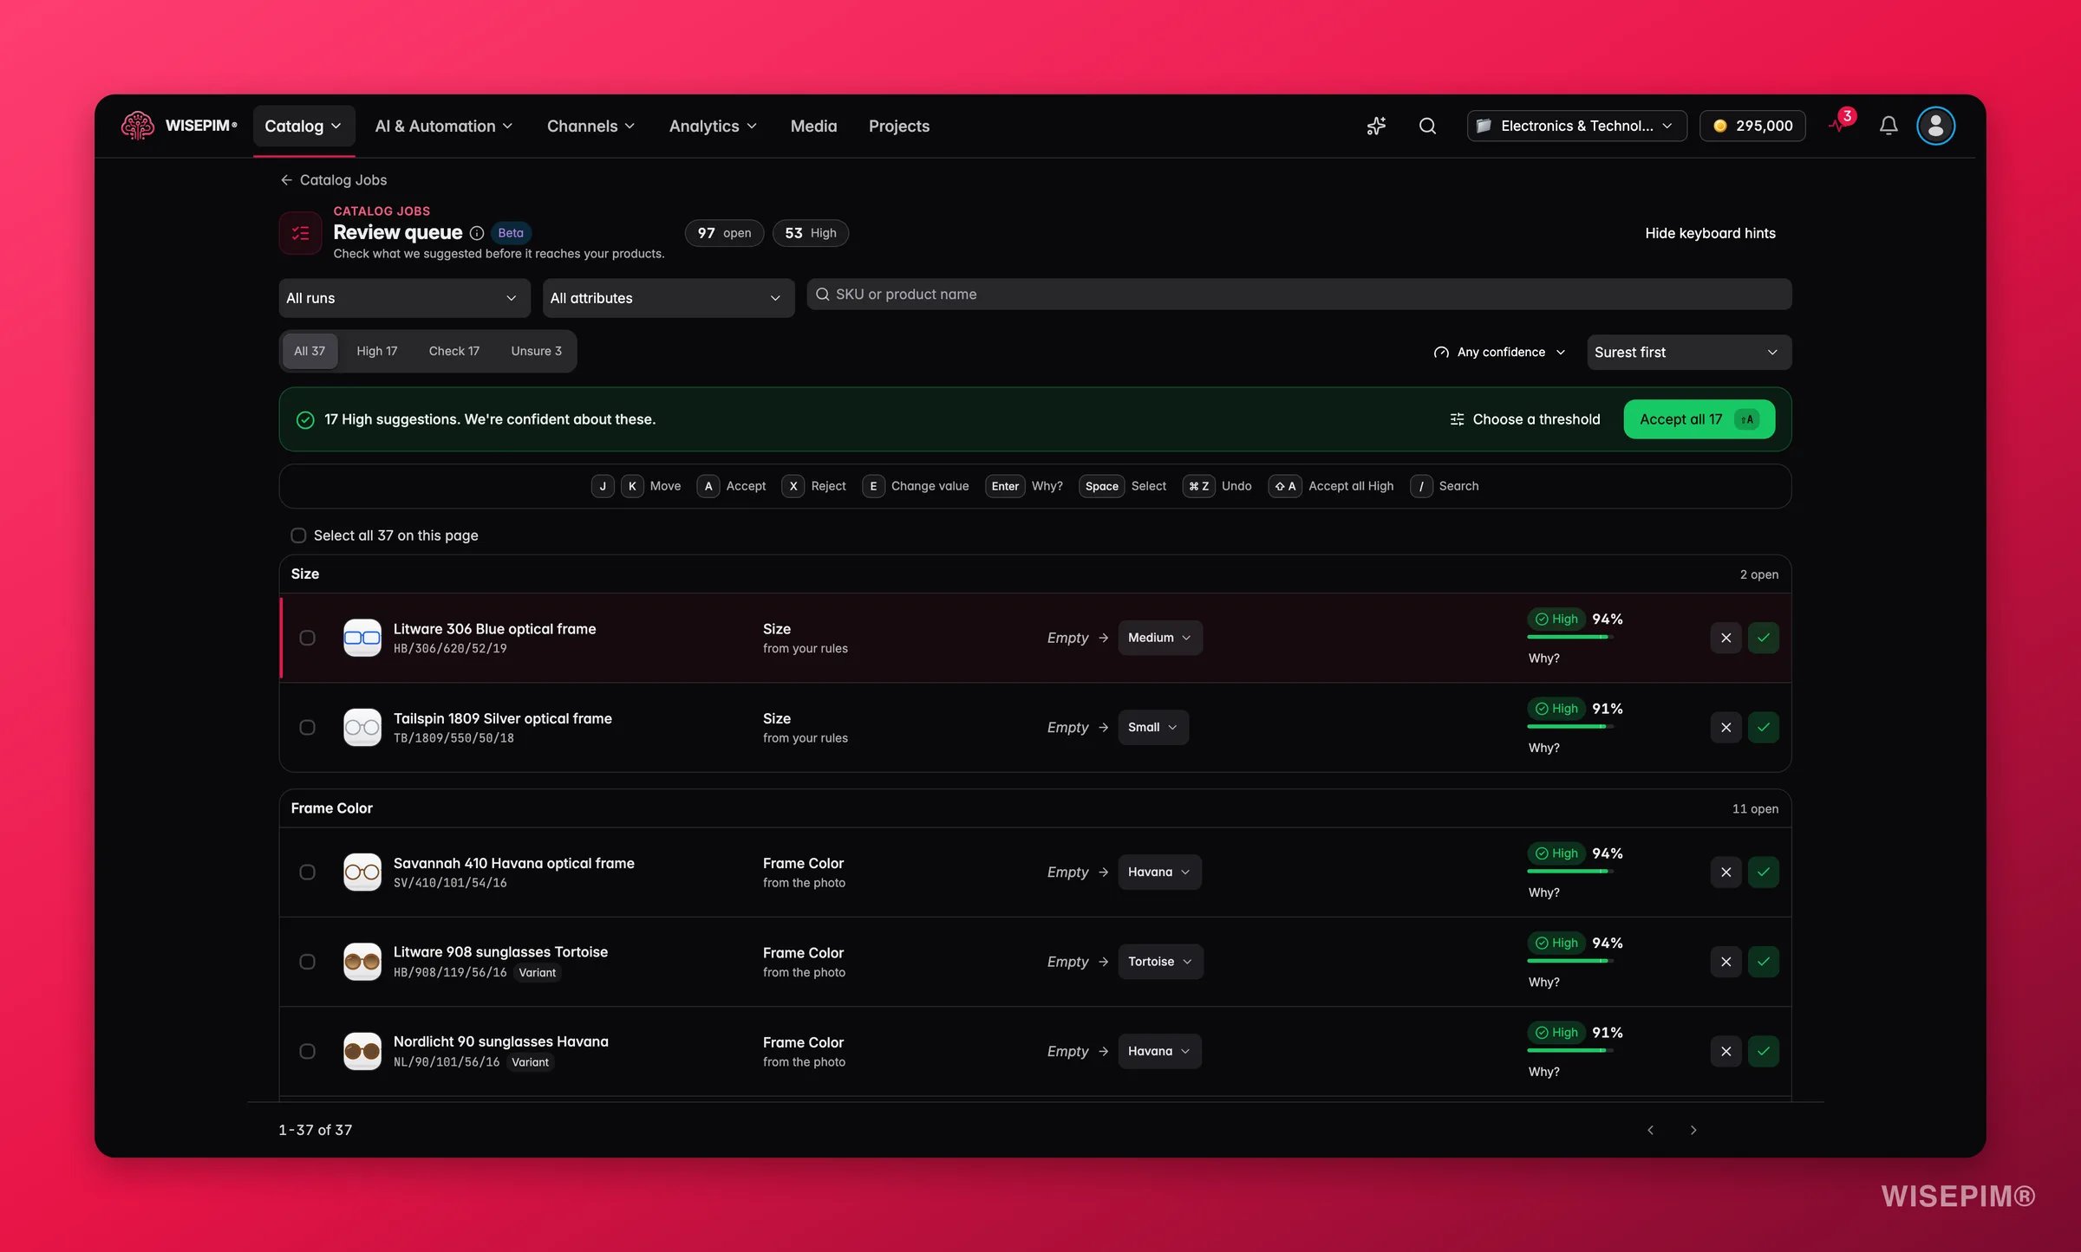
Task: Click Nordlicht 90 sunglasses product thumbnail
Action: [x=362, y=1051]
